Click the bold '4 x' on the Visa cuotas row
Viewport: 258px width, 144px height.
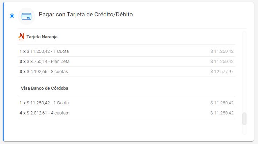tap(23, 113)
